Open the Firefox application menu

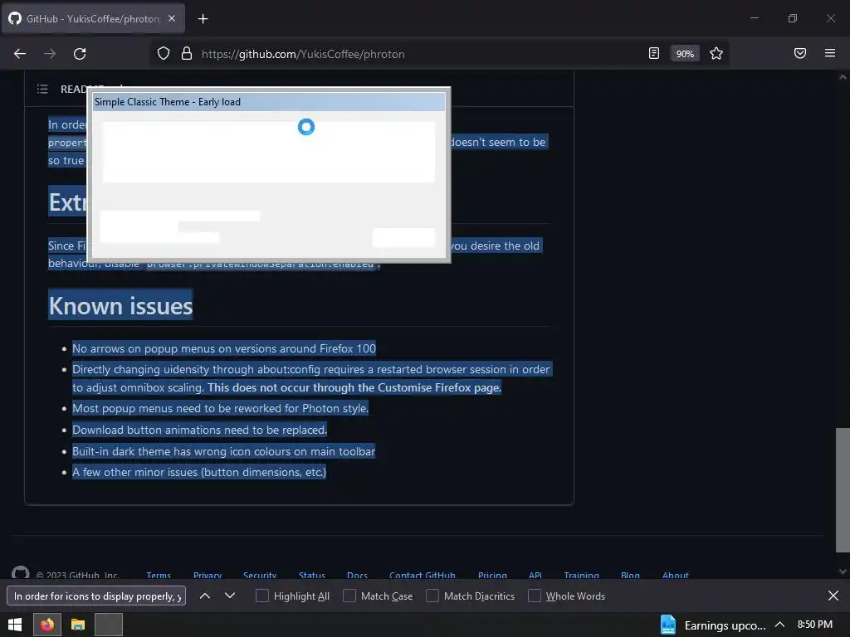829,53
